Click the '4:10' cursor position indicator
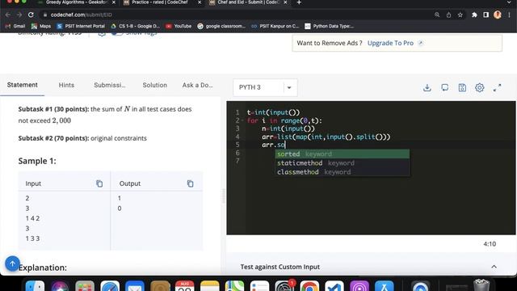 pos(490,244)
